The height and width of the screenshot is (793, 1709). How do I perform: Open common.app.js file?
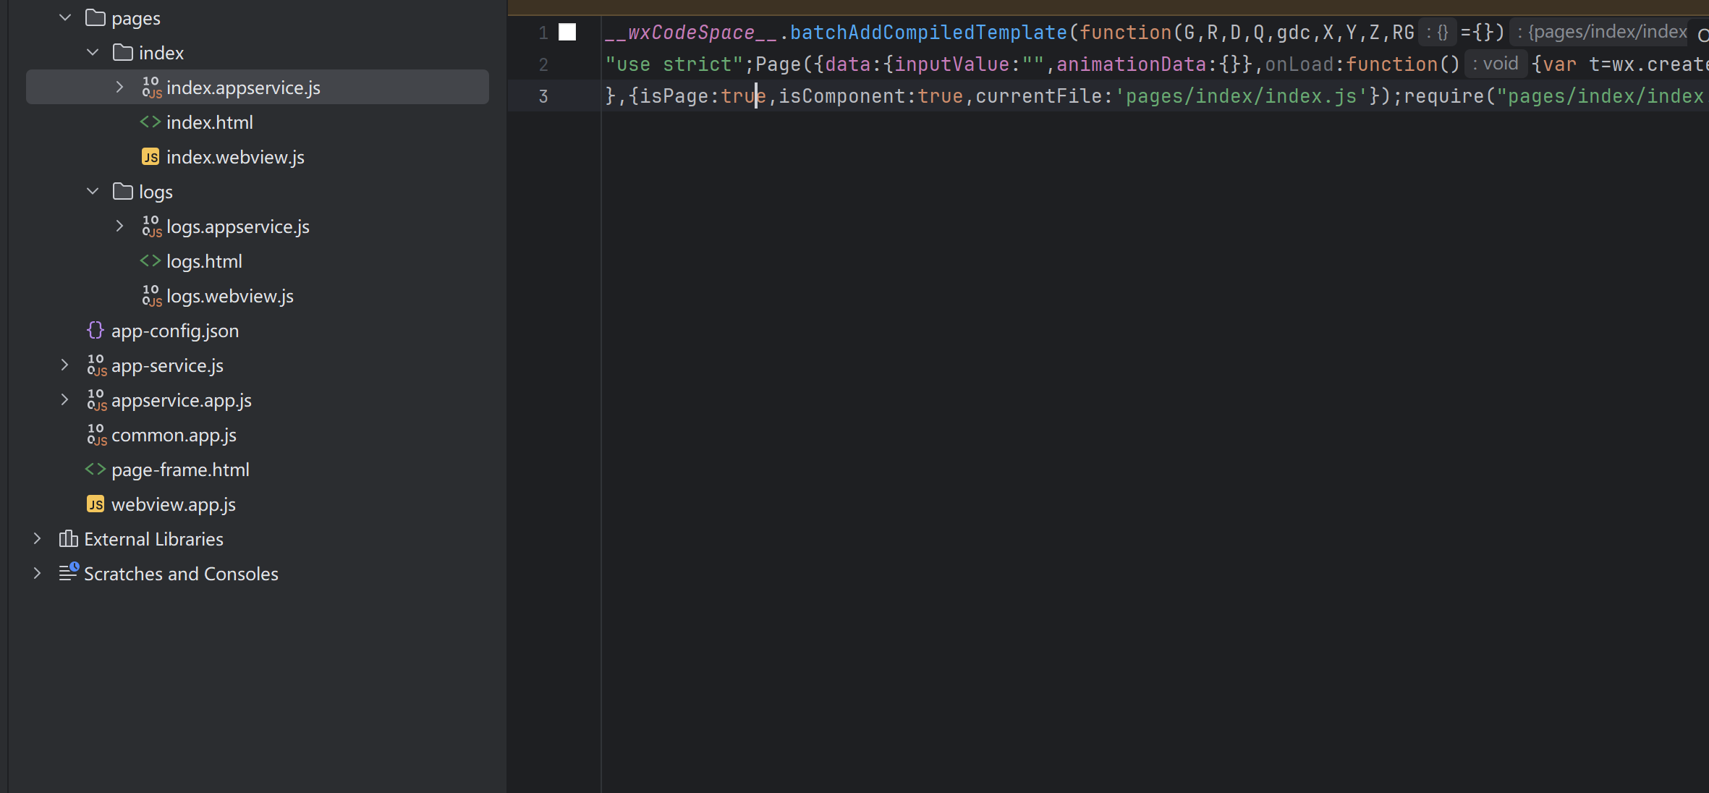[174, 435]
